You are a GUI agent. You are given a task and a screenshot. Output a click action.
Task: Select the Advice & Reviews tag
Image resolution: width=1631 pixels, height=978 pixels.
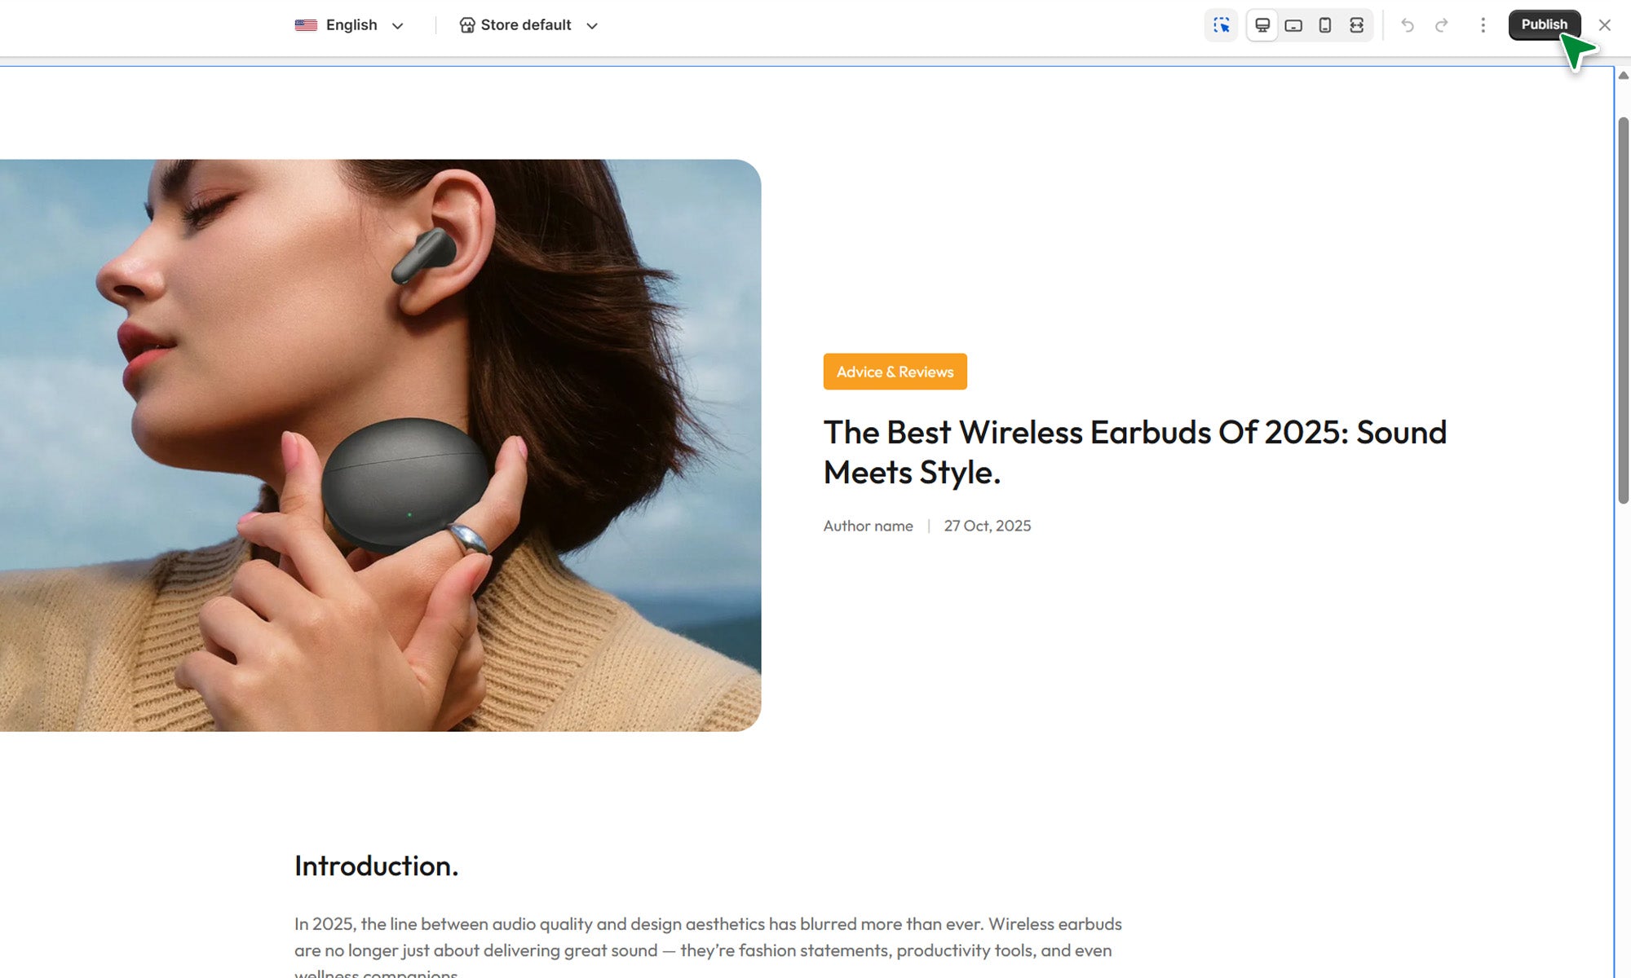[x=895, y=372]
